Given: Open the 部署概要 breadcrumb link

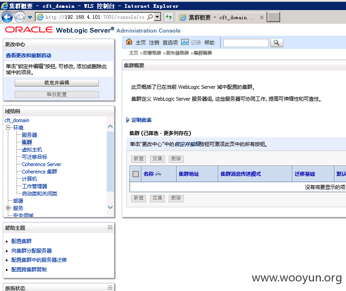Looking at the screenshot, I should point(152,53).
